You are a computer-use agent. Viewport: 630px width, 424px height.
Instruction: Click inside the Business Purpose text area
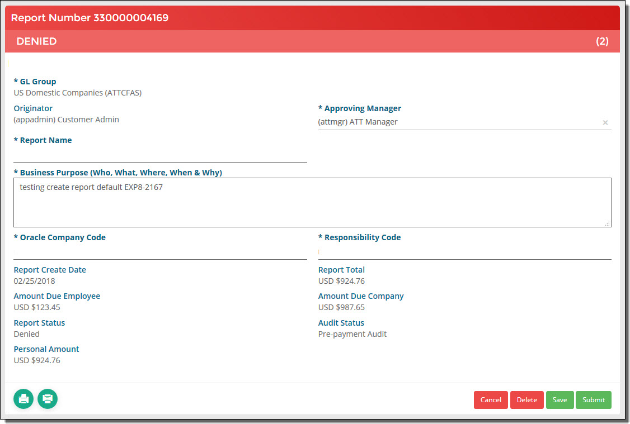tap(312, 203)
